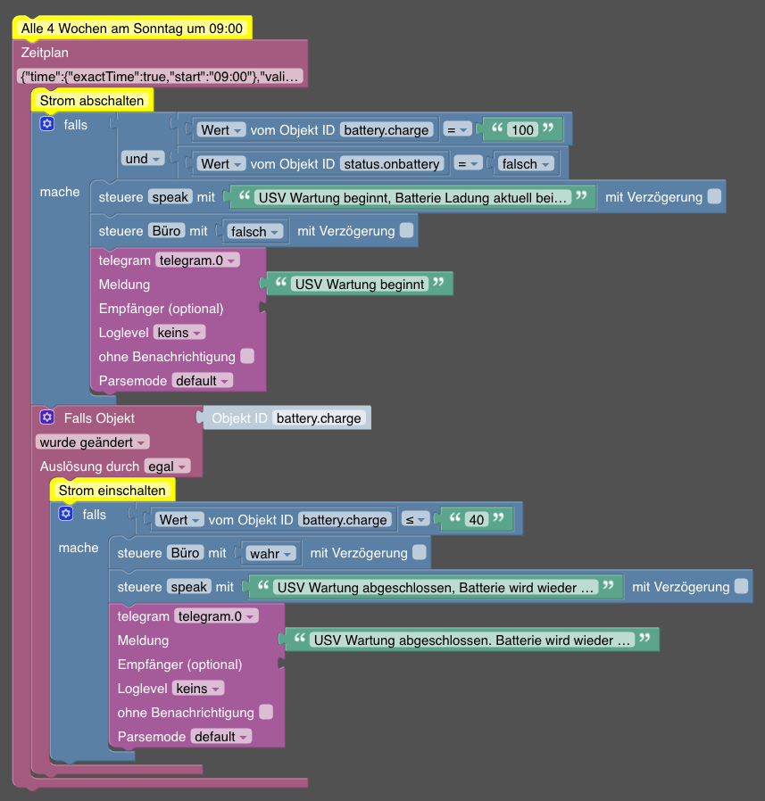The height and width of the screenshot is (801, 765).
Task: Select comment Alle 4 Wochen am Sonntag
Action: click(132, 28)
